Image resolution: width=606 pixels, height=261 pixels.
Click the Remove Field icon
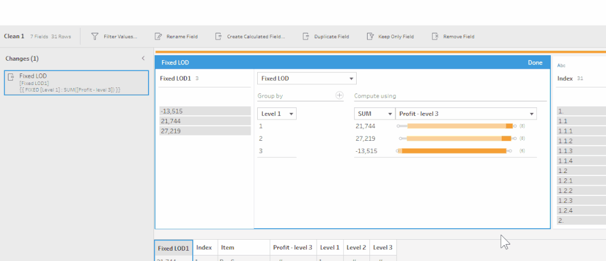435,36
